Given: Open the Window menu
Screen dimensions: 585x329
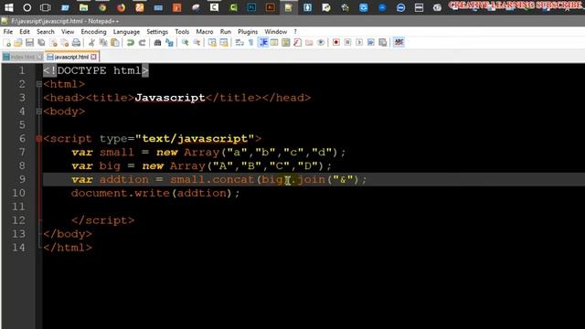Looking at the screenshot, I should tap(276, 32).
